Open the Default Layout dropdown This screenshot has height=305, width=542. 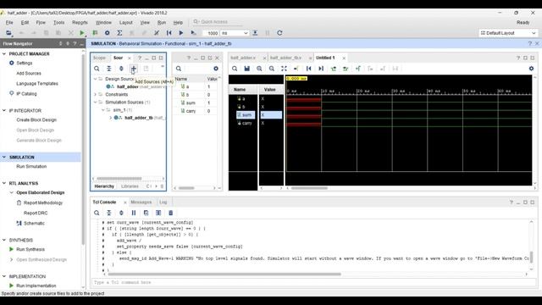coord(508,33)
